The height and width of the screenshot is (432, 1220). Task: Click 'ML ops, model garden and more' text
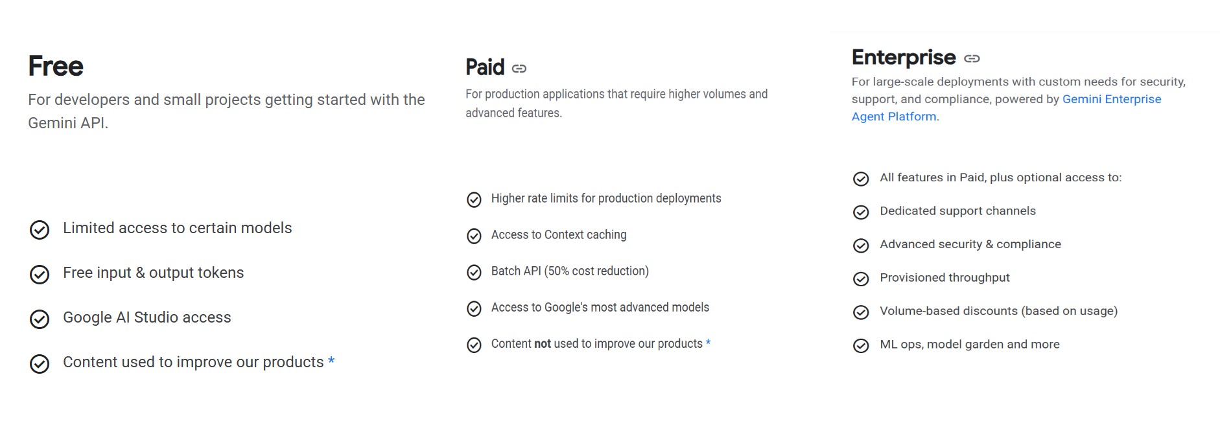coord(970,345)
